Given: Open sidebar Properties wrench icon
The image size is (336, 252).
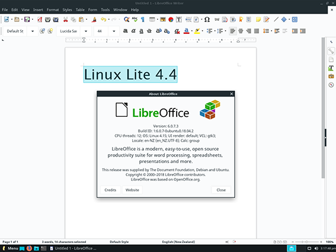Looking at the screenshot, I should click(x=331, y=51).
